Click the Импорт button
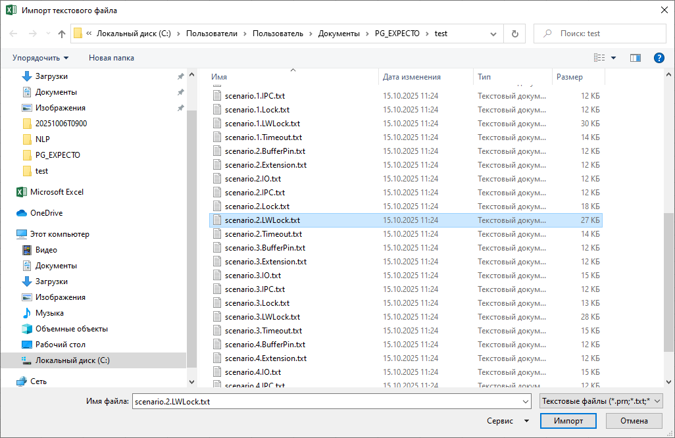Image resolution: width=675 pixels, height=438 pixels. (568, 421)
